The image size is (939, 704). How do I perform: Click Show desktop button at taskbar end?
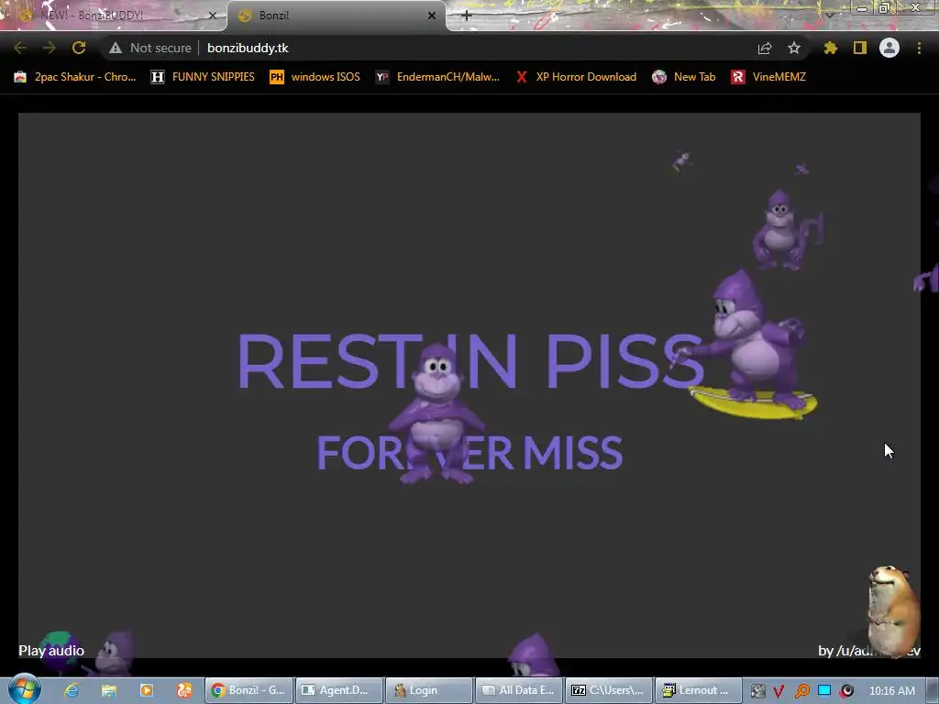(932, 690)
